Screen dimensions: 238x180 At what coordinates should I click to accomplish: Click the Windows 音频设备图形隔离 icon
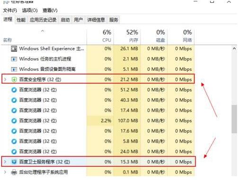tap(14, 69)
